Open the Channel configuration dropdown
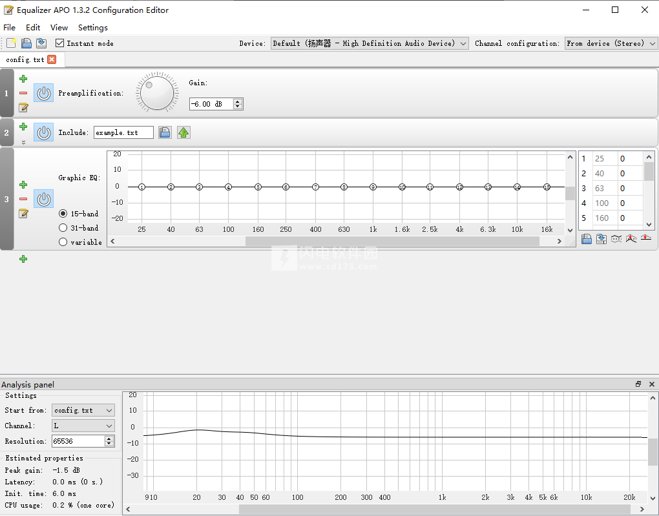The image size is (659, 516). [611, 43]
